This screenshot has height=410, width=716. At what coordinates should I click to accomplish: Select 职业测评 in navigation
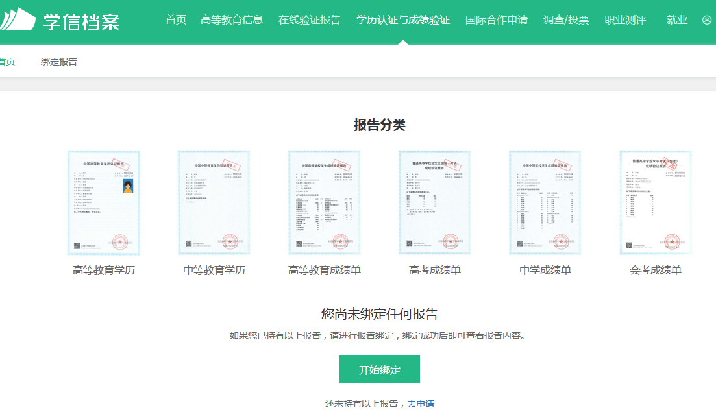(624, 20)
